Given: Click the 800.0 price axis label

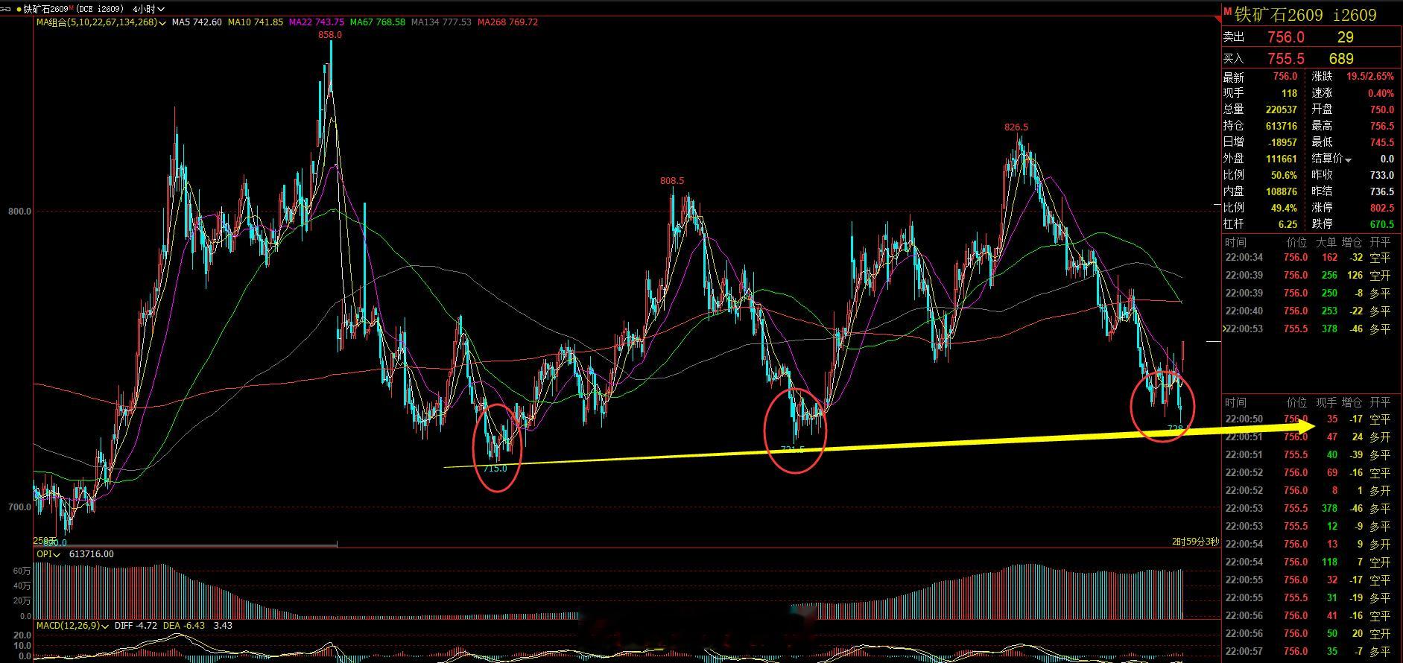Looking at the screenshot, I should 19,212.
